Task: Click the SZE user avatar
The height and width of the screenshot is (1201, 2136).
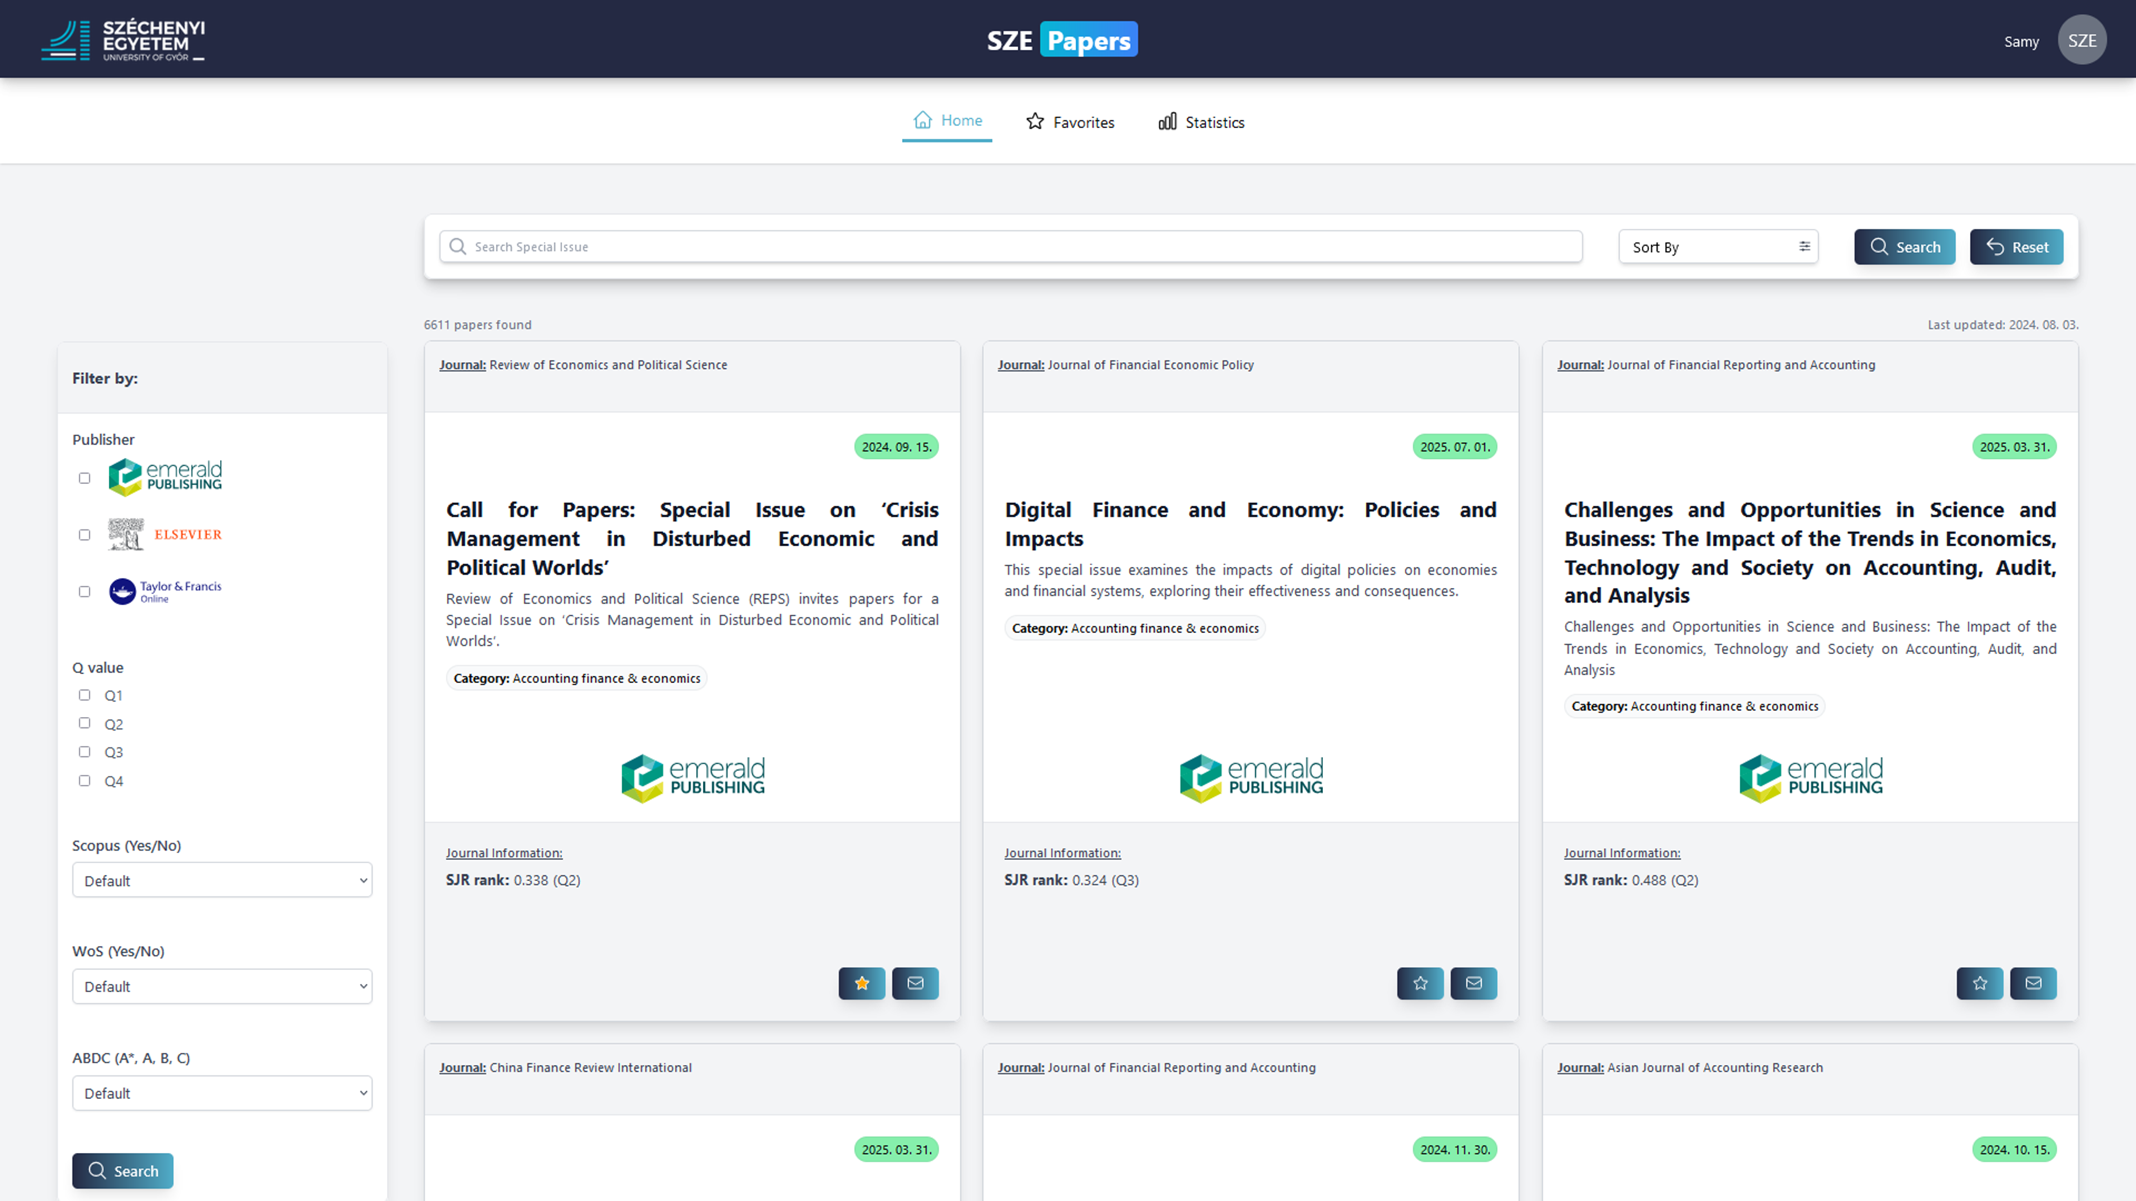Action: coord(2082,40)
